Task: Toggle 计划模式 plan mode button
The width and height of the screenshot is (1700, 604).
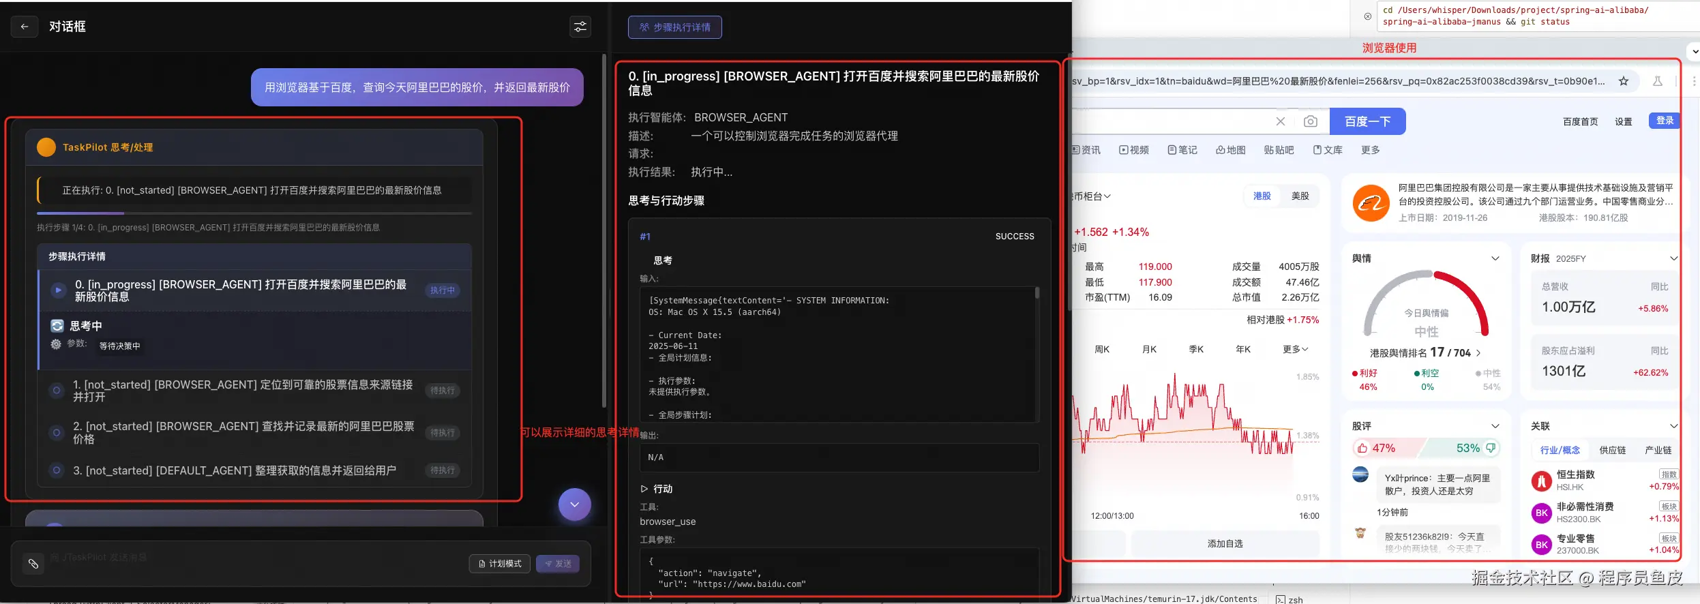Action: [500, 564]
